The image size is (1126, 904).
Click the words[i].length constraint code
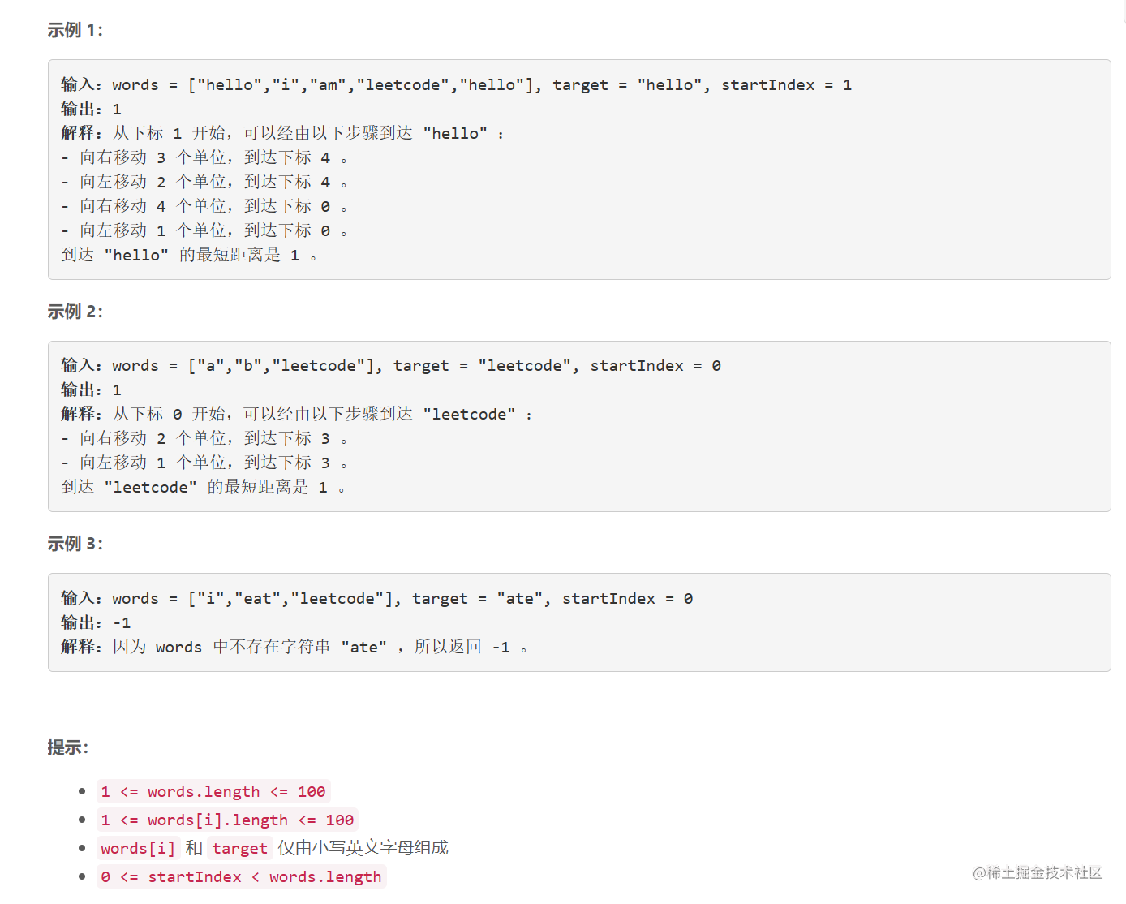(x=227, y=820)
